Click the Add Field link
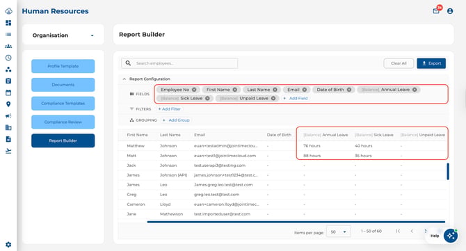This screenshot has height=251, width=466. 296,98
